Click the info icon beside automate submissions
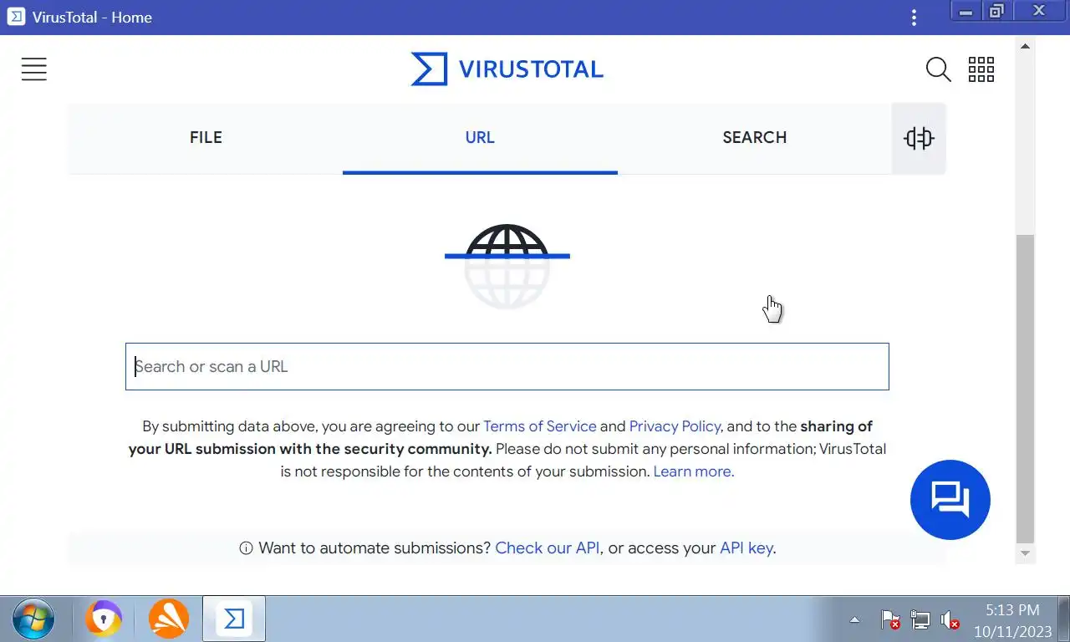1070x642 pixels. pyautogui.click(x=246, y=548)
